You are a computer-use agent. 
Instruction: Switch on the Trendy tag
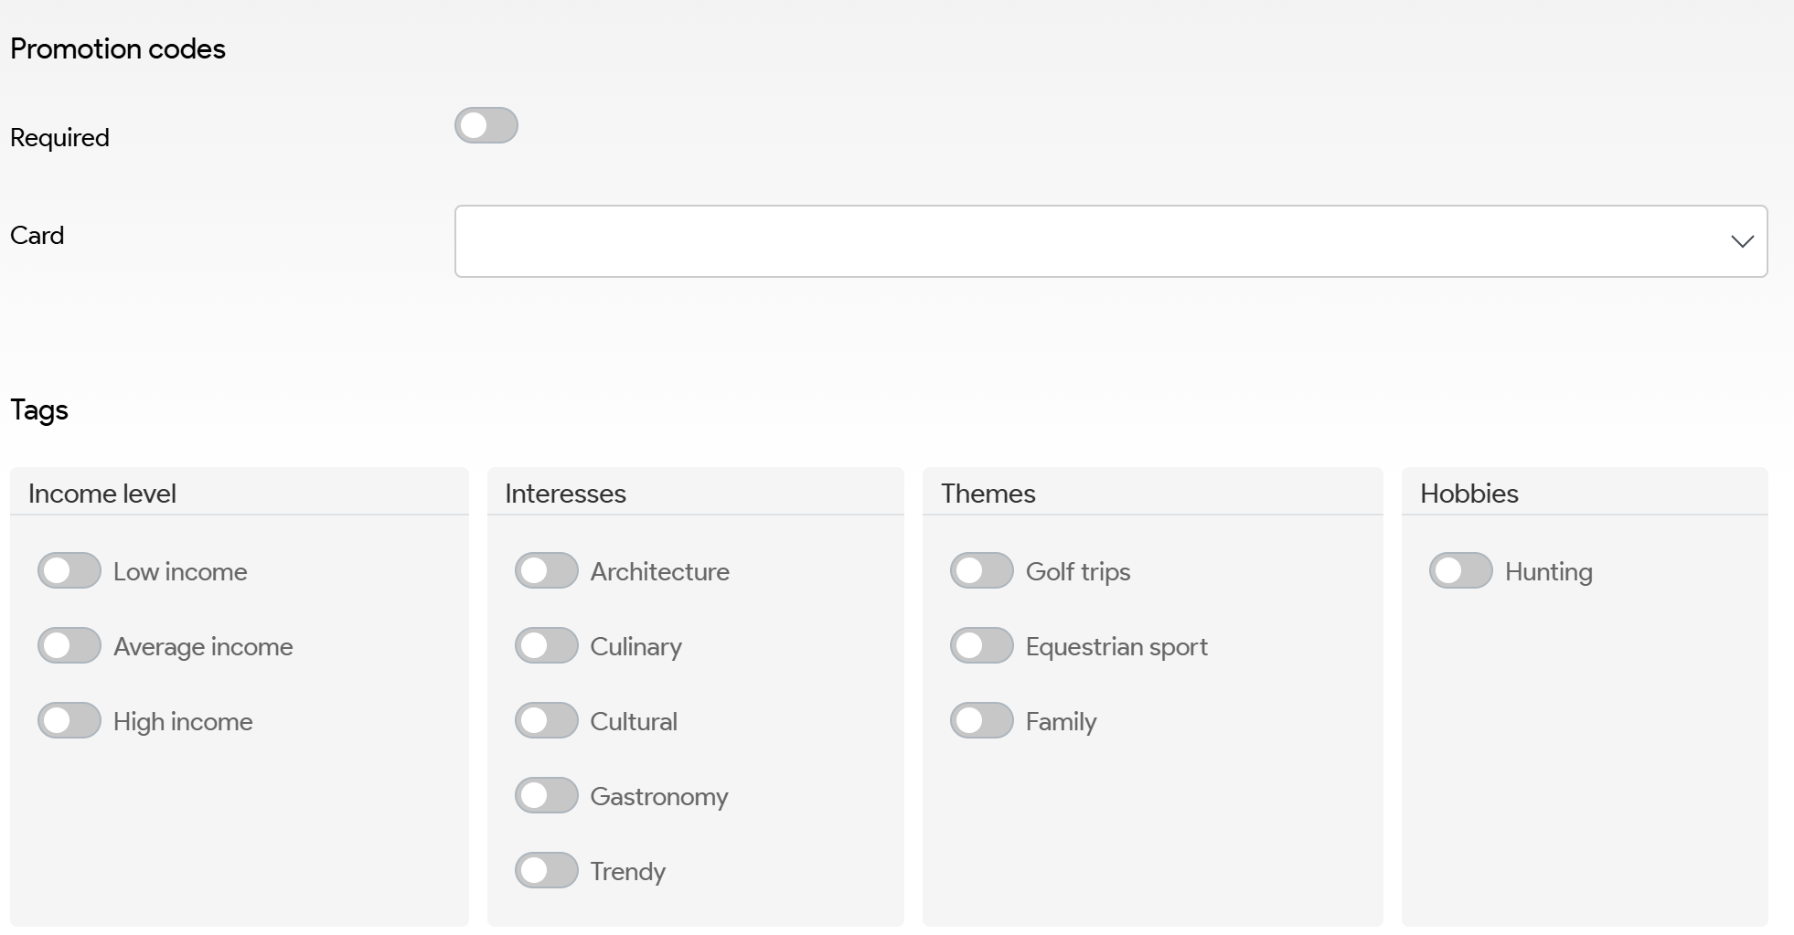pos(546,871)
